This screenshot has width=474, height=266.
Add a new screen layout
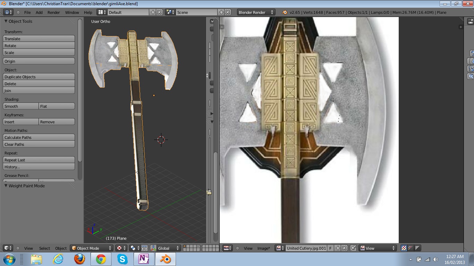coord(153,12)
